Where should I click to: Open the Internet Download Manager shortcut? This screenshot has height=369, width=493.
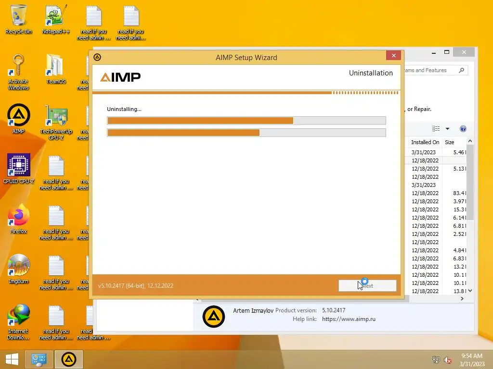[x=19, y=321]
